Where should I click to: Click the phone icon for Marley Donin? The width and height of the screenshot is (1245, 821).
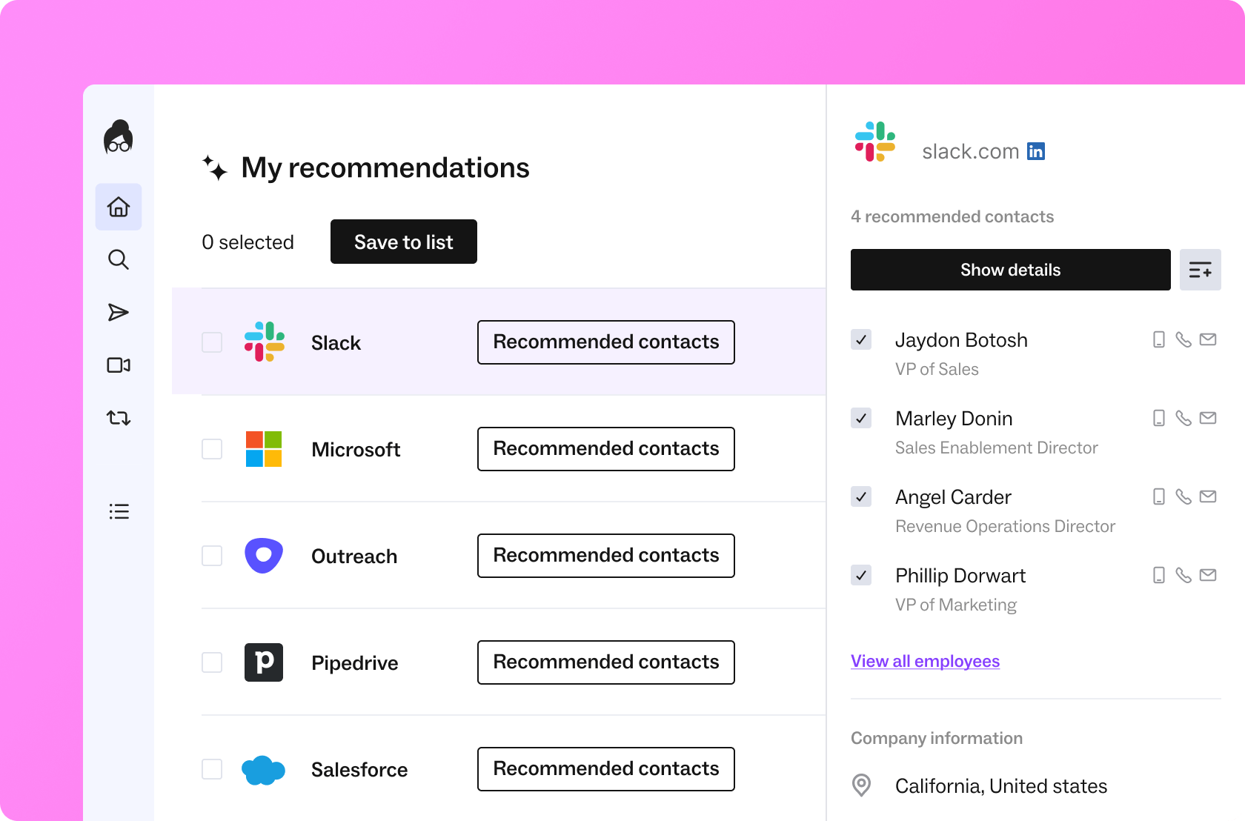pos(1183,418)
